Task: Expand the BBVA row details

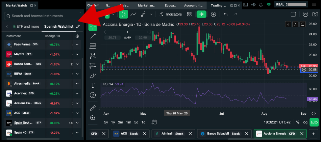Action: (77, 74)
